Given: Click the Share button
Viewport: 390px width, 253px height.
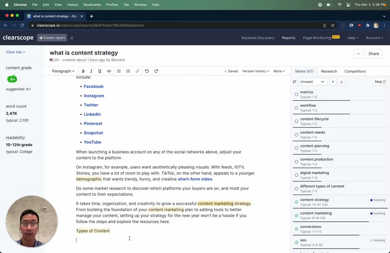Looking at the screenshot, I should pos(373,54).
